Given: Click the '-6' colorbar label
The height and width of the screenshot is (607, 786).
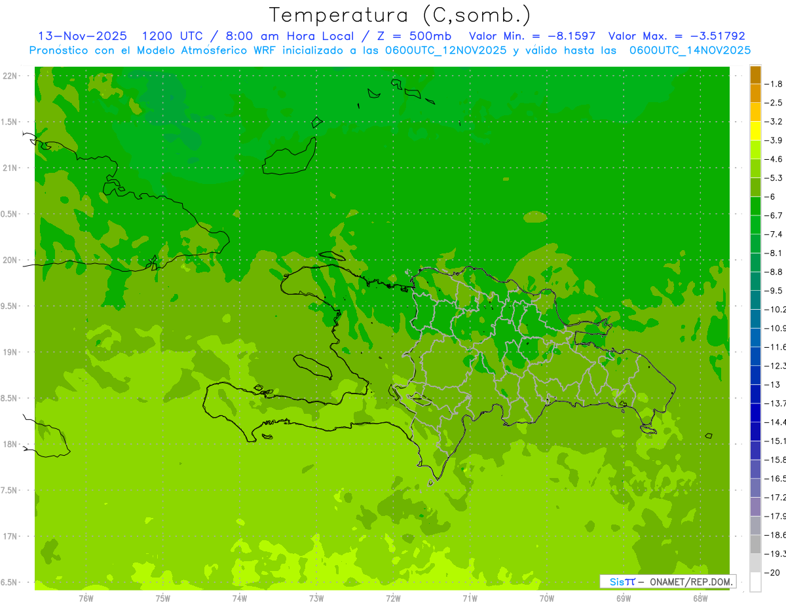Looking at the screenshot, I should [769, 196].
